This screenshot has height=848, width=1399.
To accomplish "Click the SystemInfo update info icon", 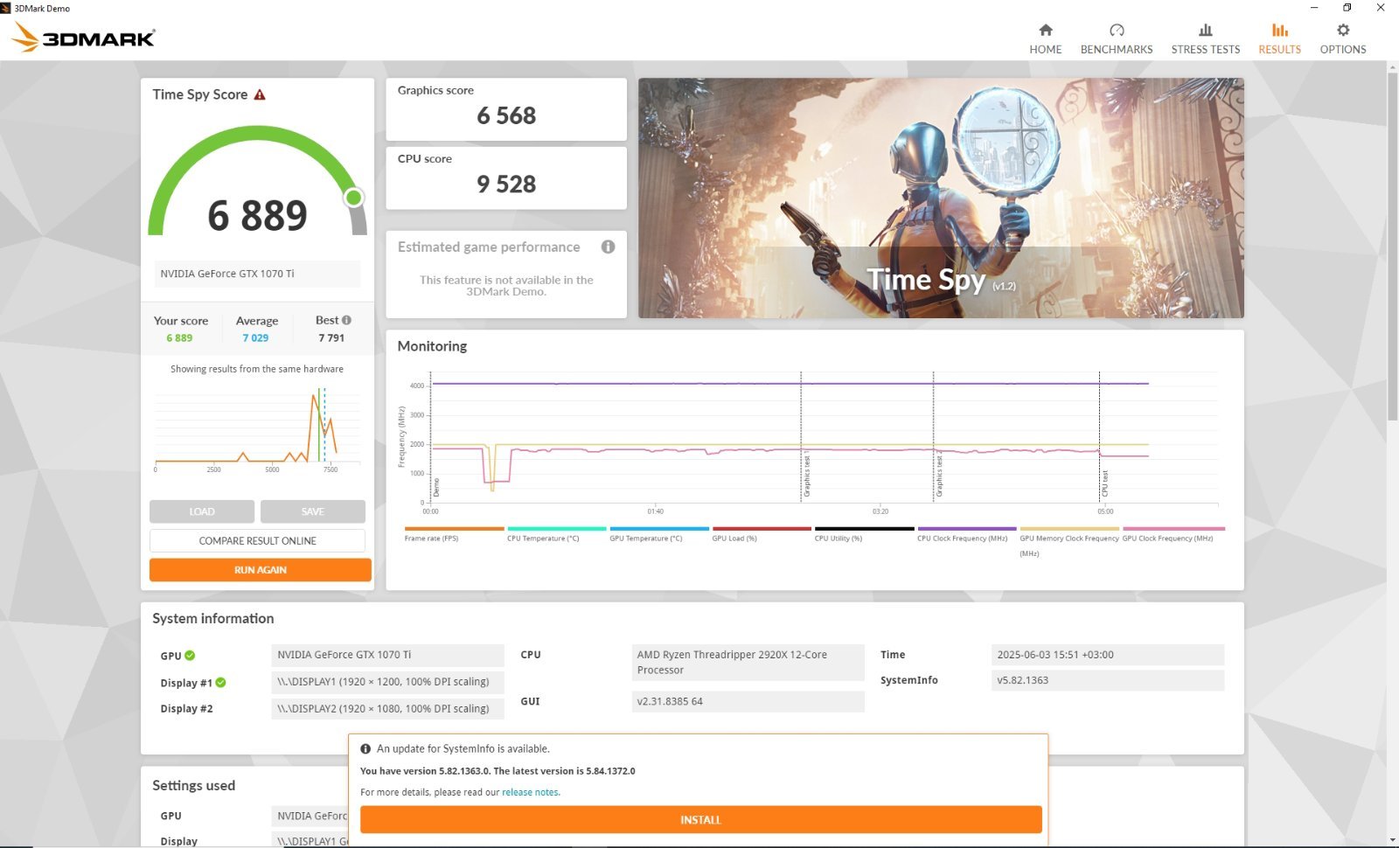I will point(365,748).
